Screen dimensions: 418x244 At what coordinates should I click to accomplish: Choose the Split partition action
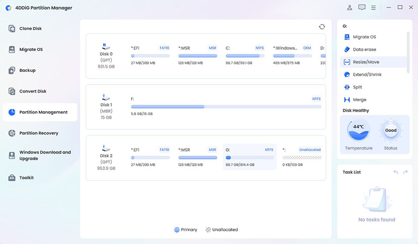point(357,87)
